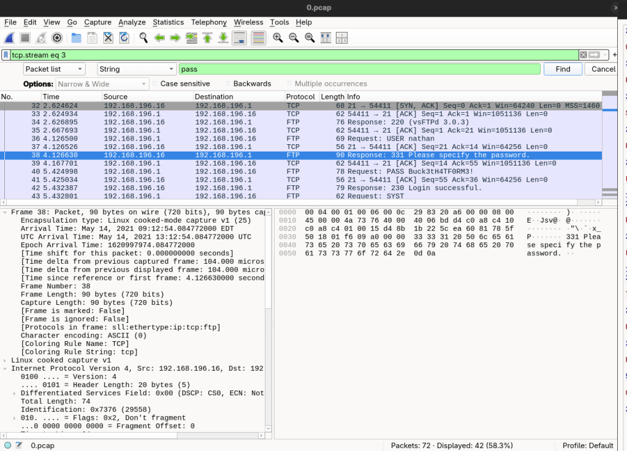This screenshot has width=627, height=451.
Task: Toggle packet list colorization icon
Action: click(259, 38)
